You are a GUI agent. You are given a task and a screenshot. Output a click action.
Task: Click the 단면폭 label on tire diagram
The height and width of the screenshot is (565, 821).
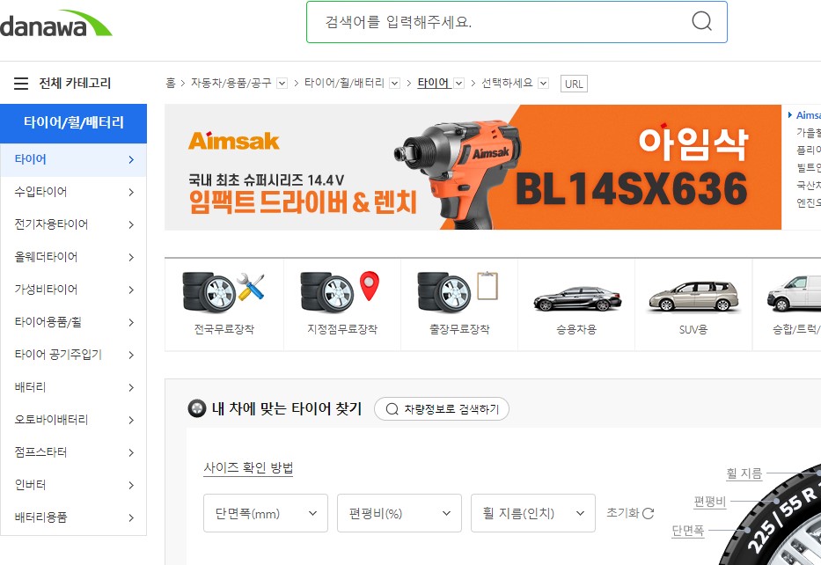(688, 531)
